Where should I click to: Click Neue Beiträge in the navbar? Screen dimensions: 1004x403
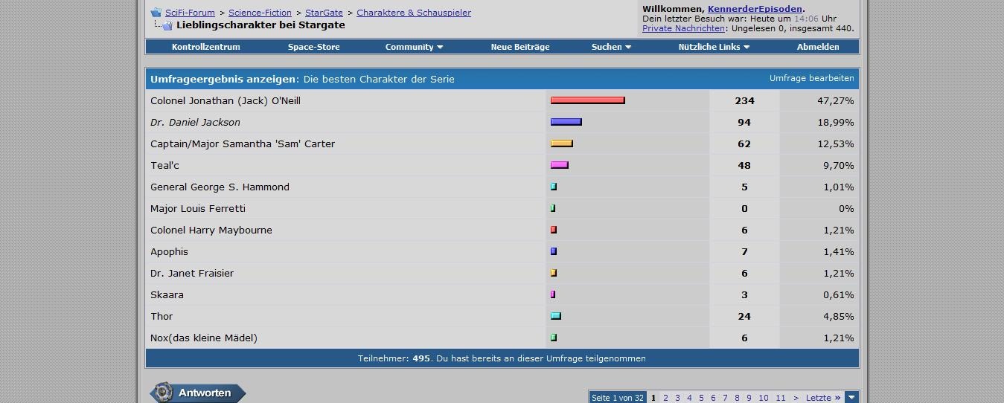(519, 47)
